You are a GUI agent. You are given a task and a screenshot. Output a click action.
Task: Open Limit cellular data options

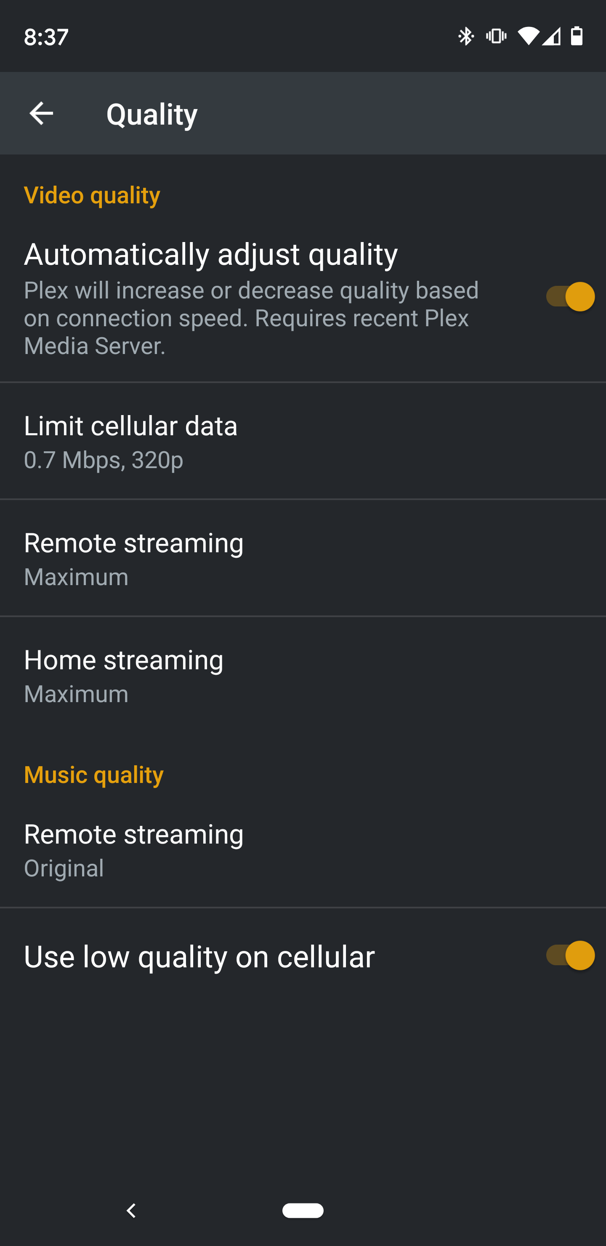303,441
